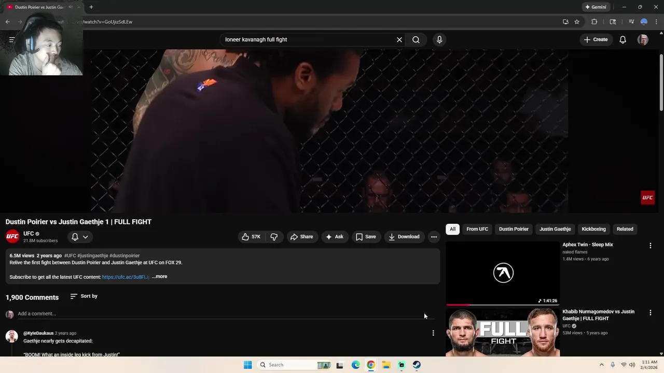Open Chrome profile avatar
Image resolution: width=664 pixels, height=373 pixels.
[x=644, y=22]
